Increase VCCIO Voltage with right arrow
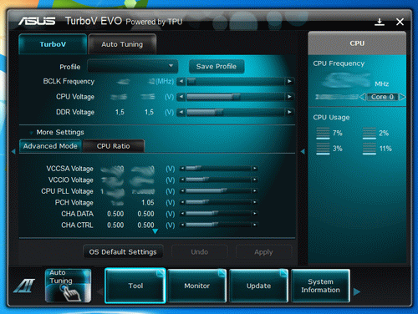The width and height of the screenshot is (418, 314). (x=254, y=180)
